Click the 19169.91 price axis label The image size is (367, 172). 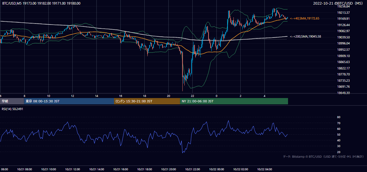coord(343,19)
